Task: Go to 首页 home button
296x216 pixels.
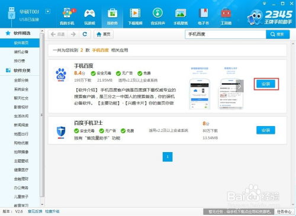Action: point(104,34)
